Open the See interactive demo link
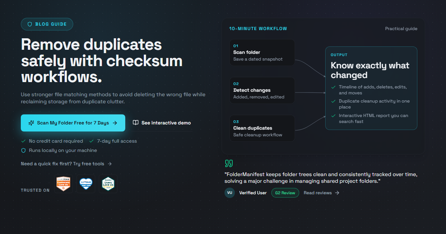446x234 pixels. (x=162, y=123)
